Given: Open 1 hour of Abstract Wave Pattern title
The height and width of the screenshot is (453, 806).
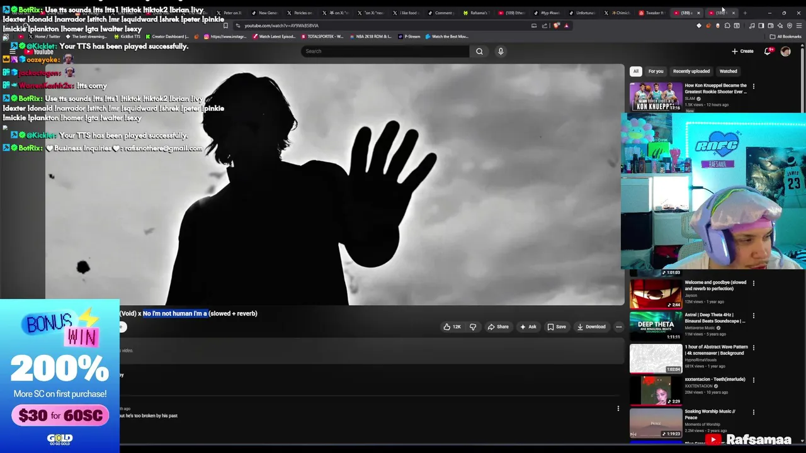Looking at the screenshot, I should [716, 350].
